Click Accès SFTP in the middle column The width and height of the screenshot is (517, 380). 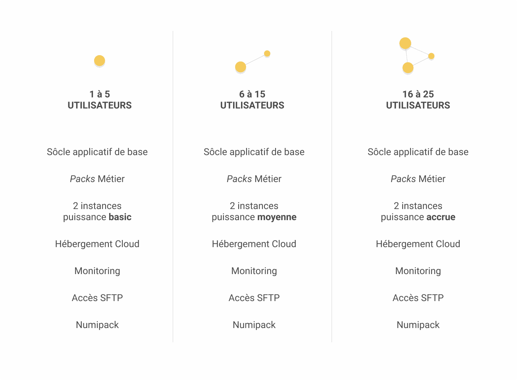tap(254, 298)
